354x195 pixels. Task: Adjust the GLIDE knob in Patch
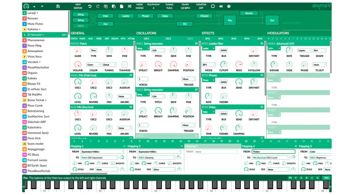pos(78,50)
